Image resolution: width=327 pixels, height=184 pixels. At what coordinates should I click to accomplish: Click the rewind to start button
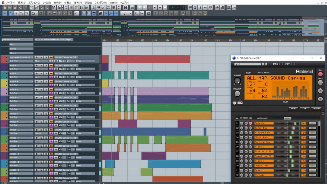139,8
